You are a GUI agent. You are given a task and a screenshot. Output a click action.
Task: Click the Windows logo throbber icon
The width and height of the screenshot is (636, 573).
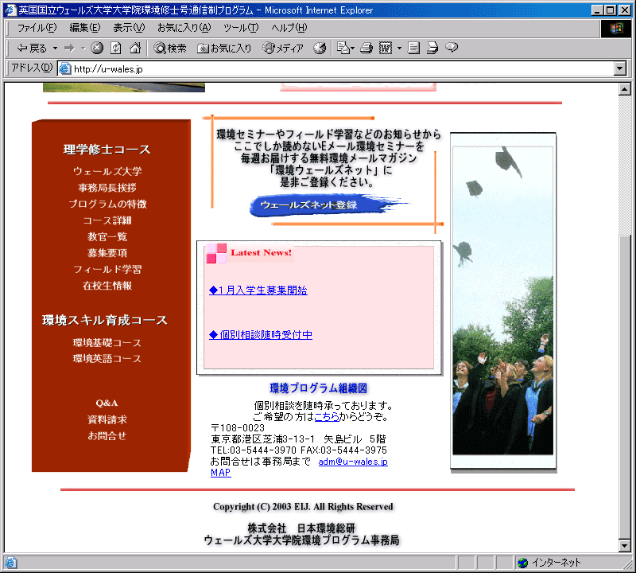pyautogui.click(x=615, y=28)
